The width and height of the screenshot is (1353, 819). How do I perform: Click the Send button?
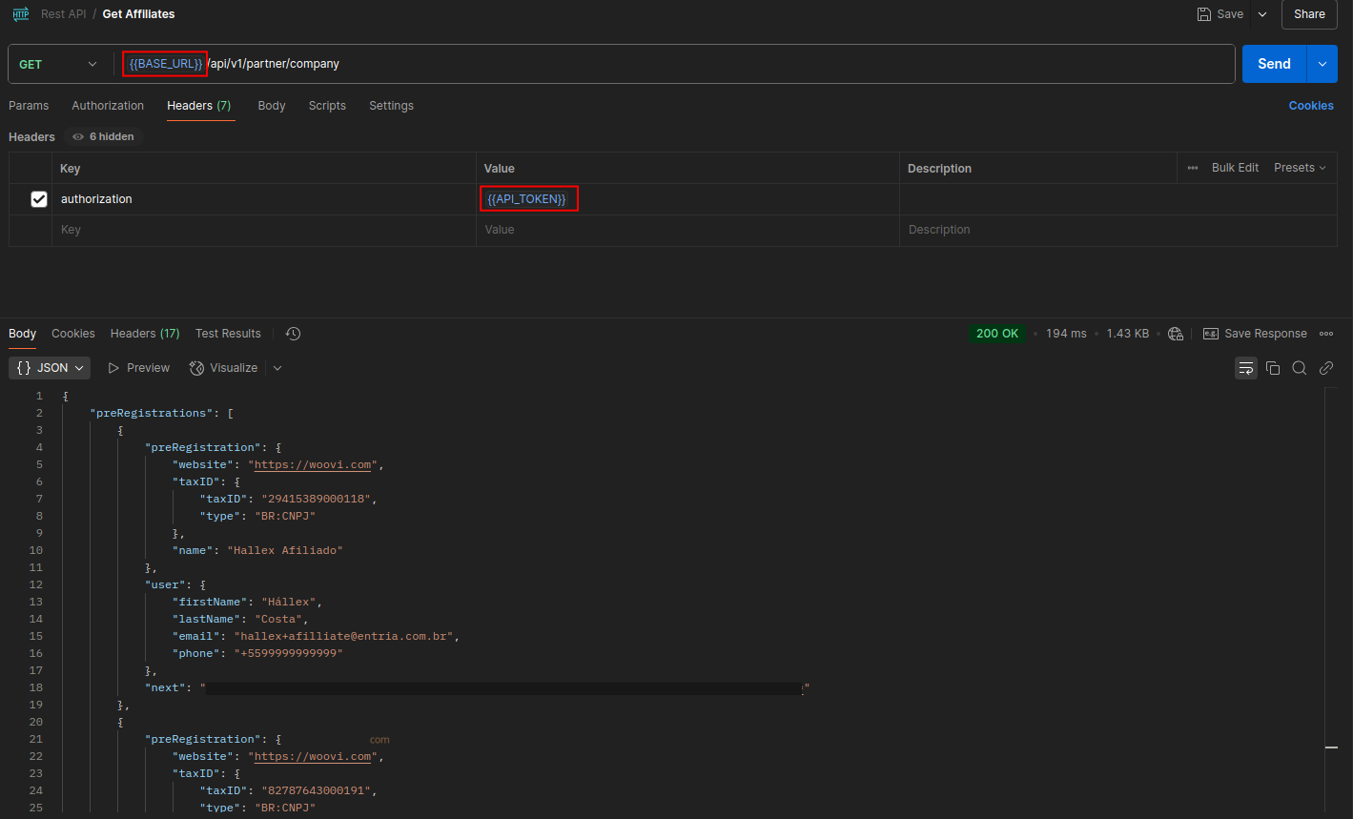click(x=1274, y=64)
